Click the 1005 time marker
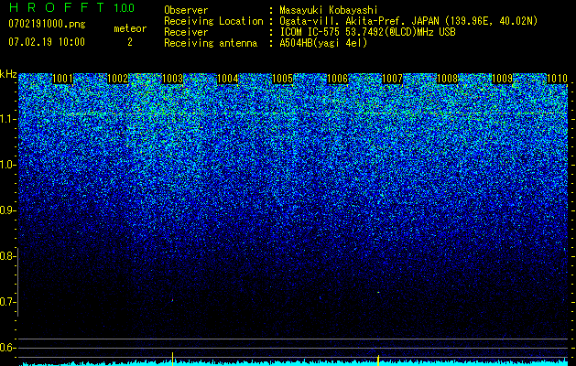This screenshot has width=576, height=366. [x=282, y=79]
